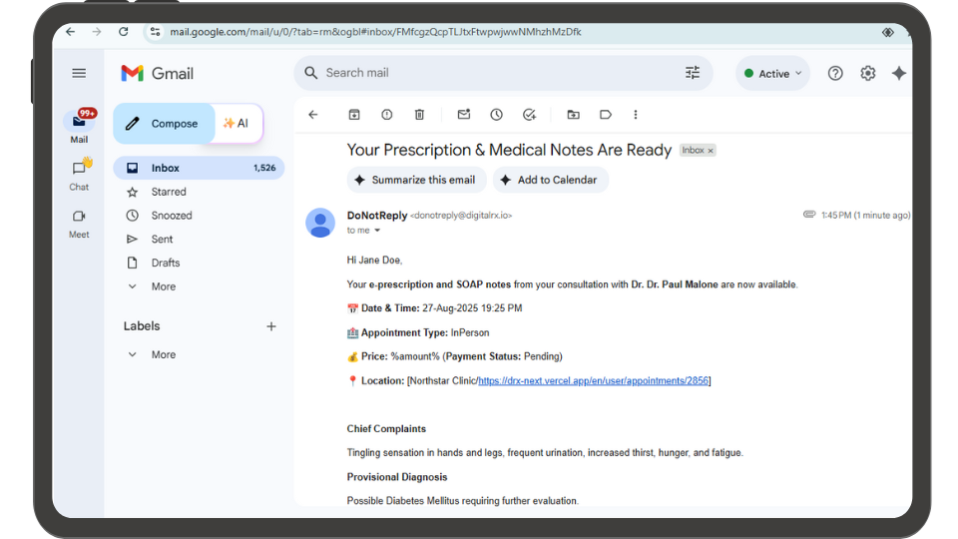This screenshot has width=958, height=539.
Task: Archive this email using the toolbar icon
Action: [x=353, y=115]
